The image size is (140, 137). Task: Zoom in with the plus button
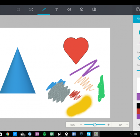tap(108, 125)
